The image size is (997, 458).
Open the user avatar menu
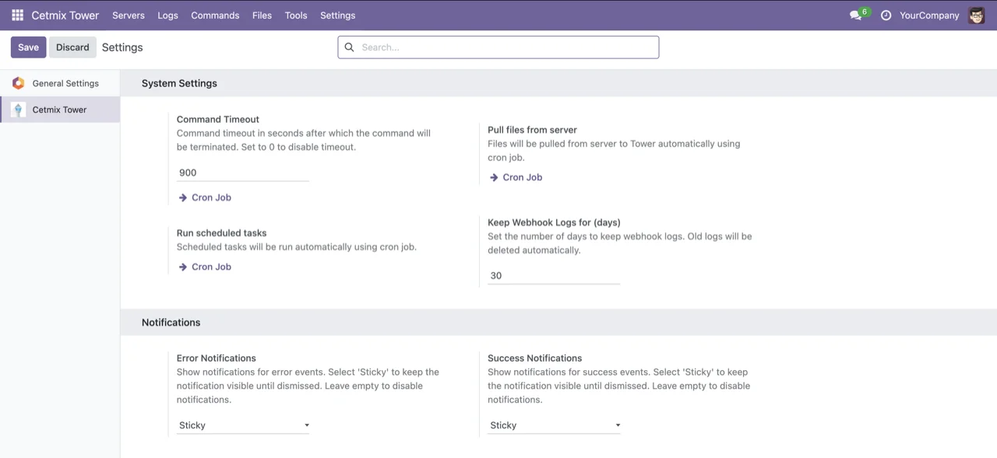976,15
